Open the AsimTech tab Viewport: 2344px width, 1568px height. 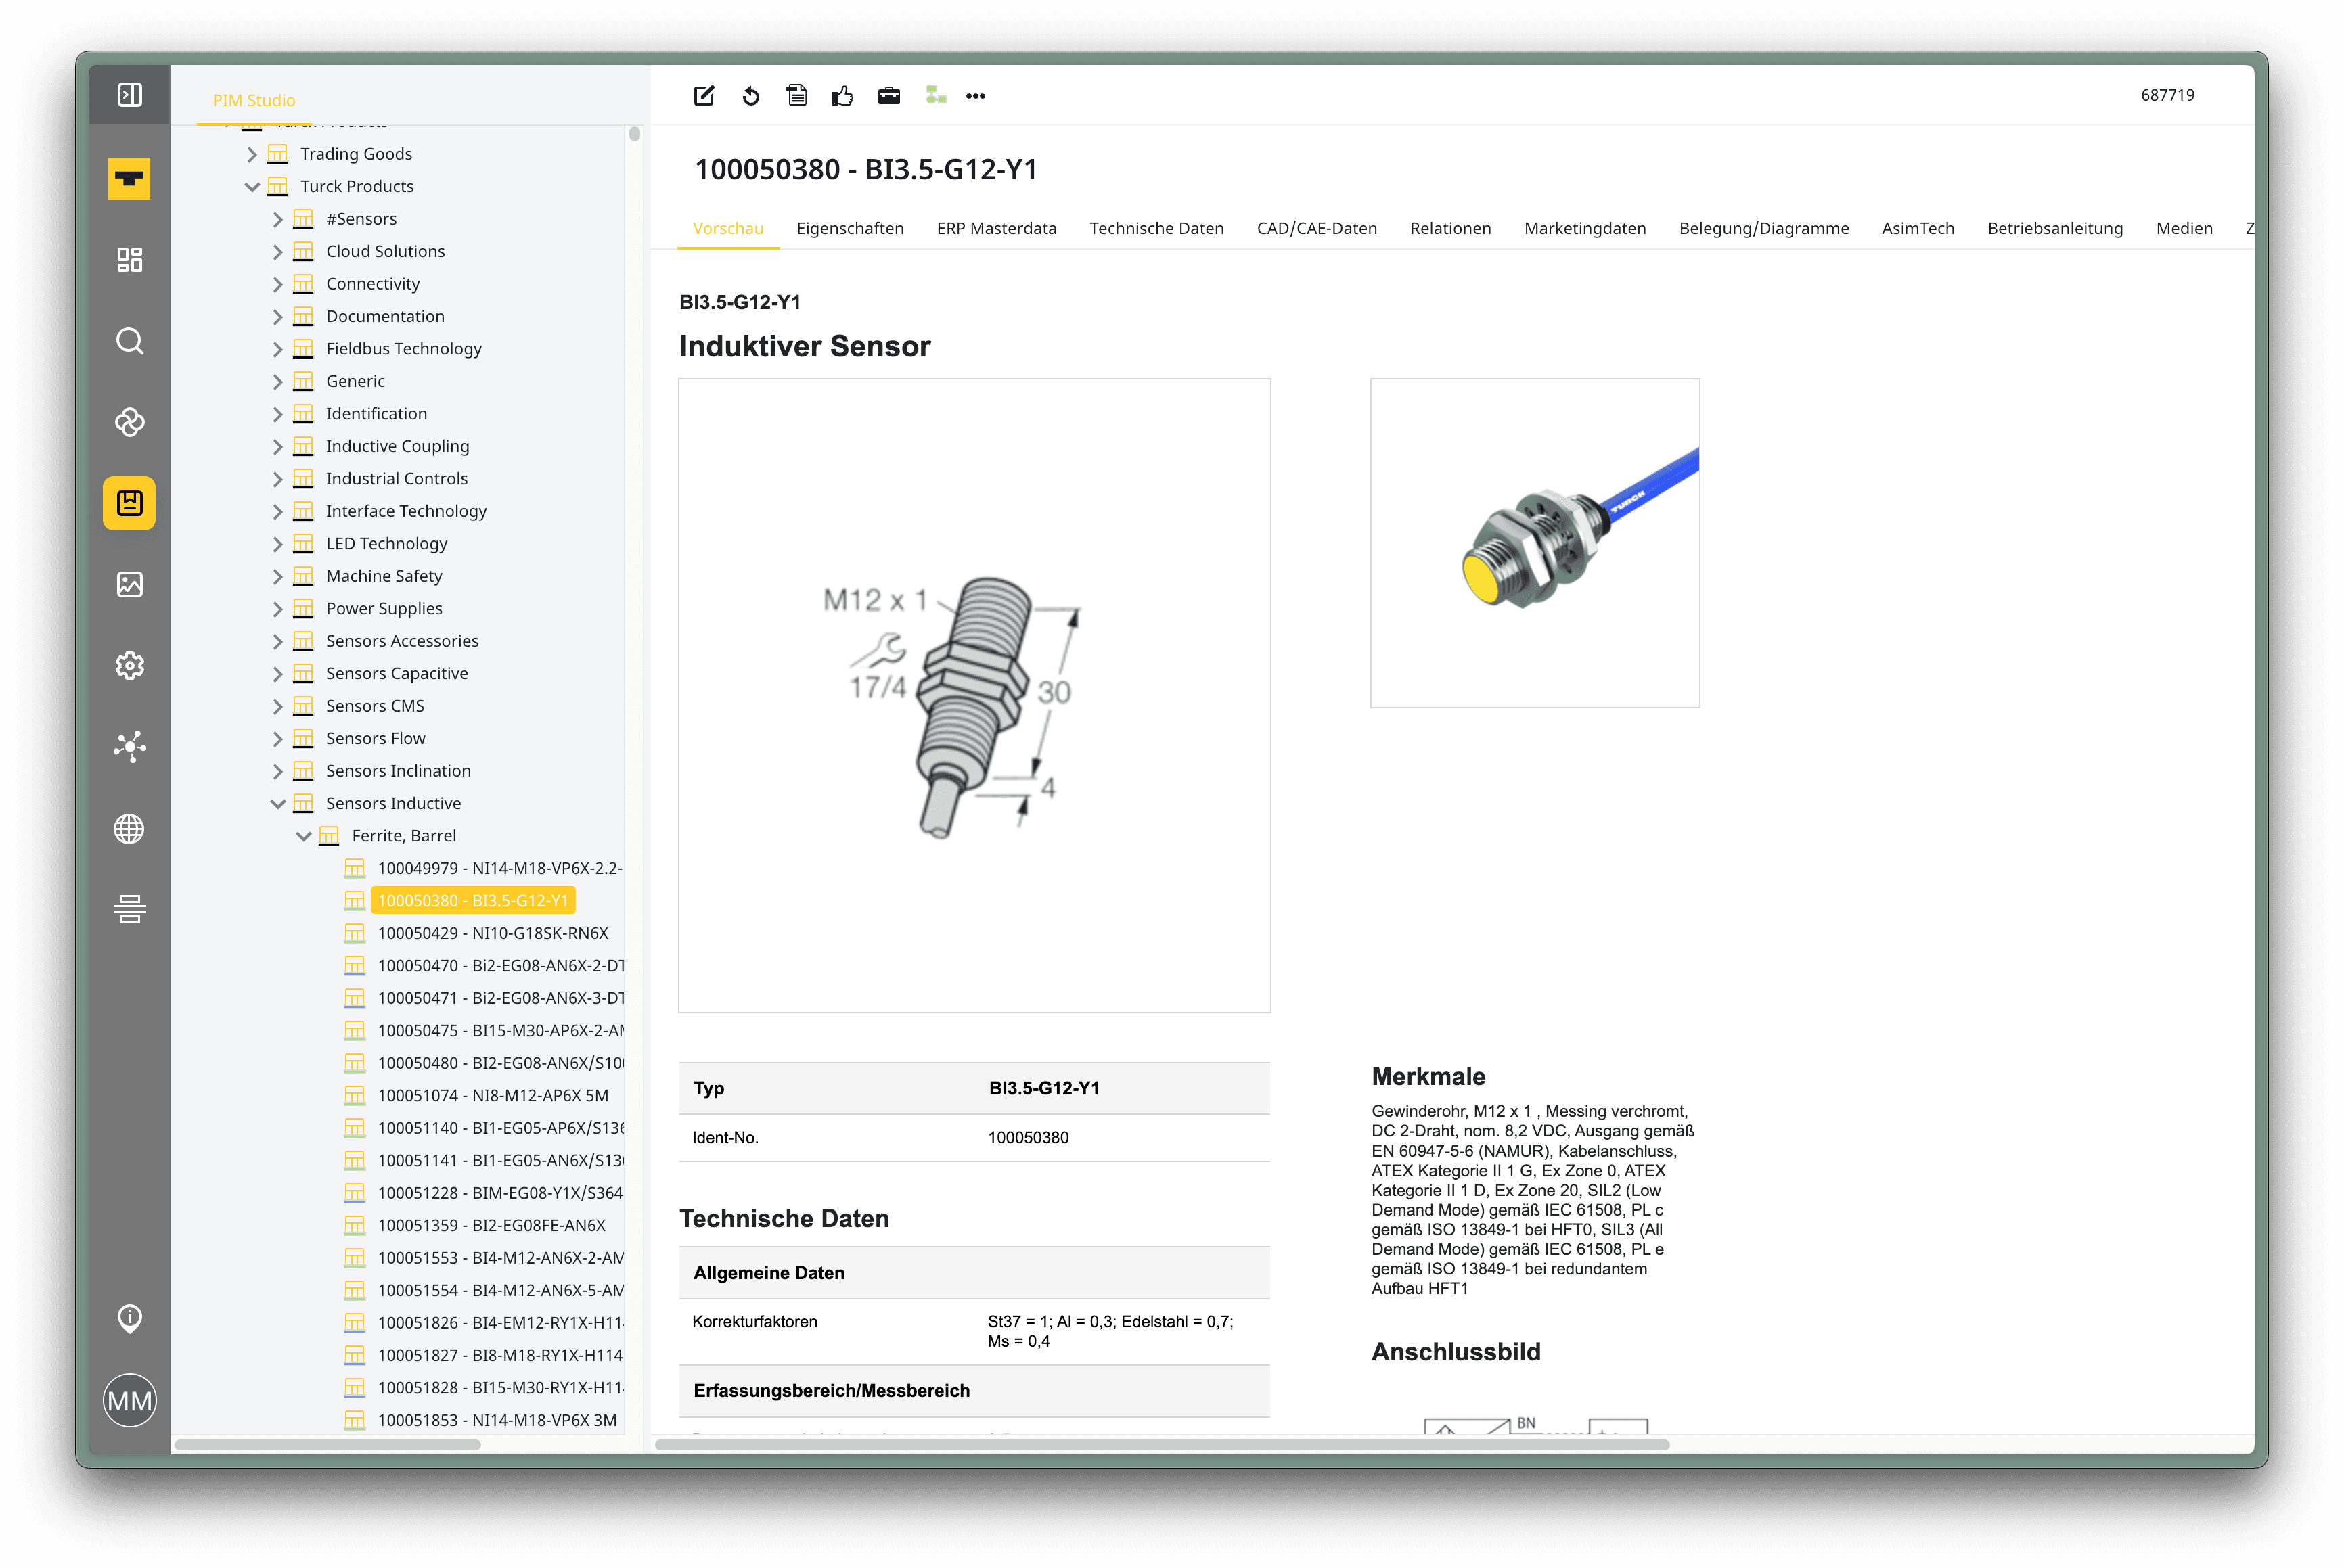(1918, 228)
